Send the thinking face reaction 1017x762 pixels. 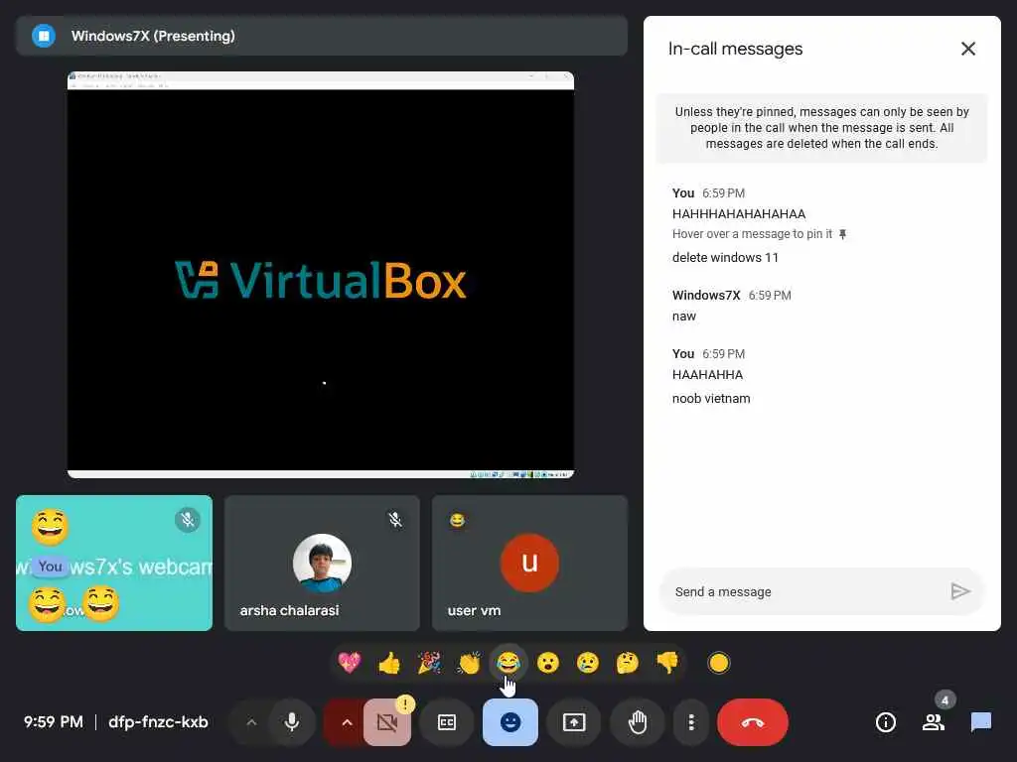[x=628, y=663]
